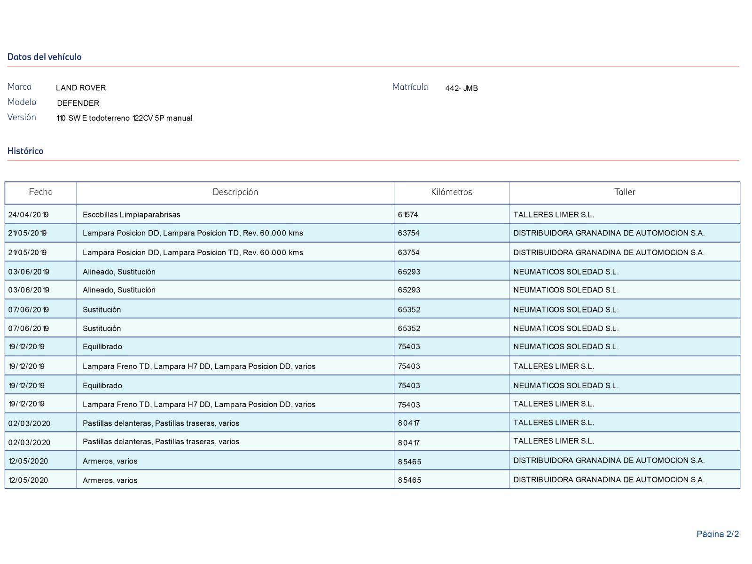Select the Marca field label
Image resolution: width=752 pixels, height=564 pixels.
pos(19,87)
